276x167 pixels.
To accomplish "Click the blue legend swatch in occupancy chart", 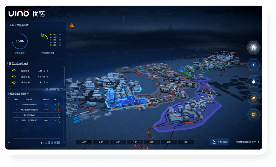I will click(51, 42).
